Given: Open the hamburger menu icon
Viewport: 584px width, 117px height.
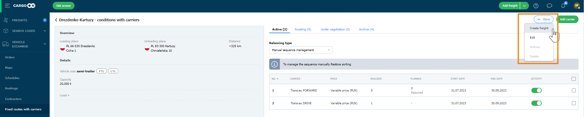Looking at the screenshot, I should (7, 5).
